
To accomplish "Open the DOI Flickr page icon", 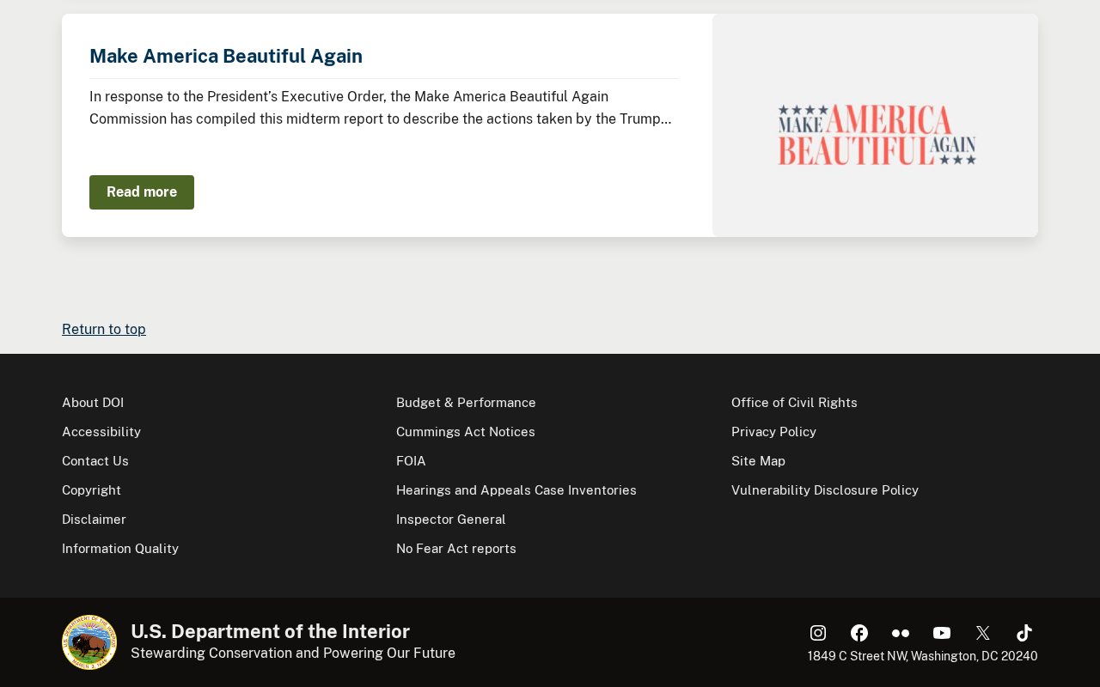I will click(x=901, y=633).
